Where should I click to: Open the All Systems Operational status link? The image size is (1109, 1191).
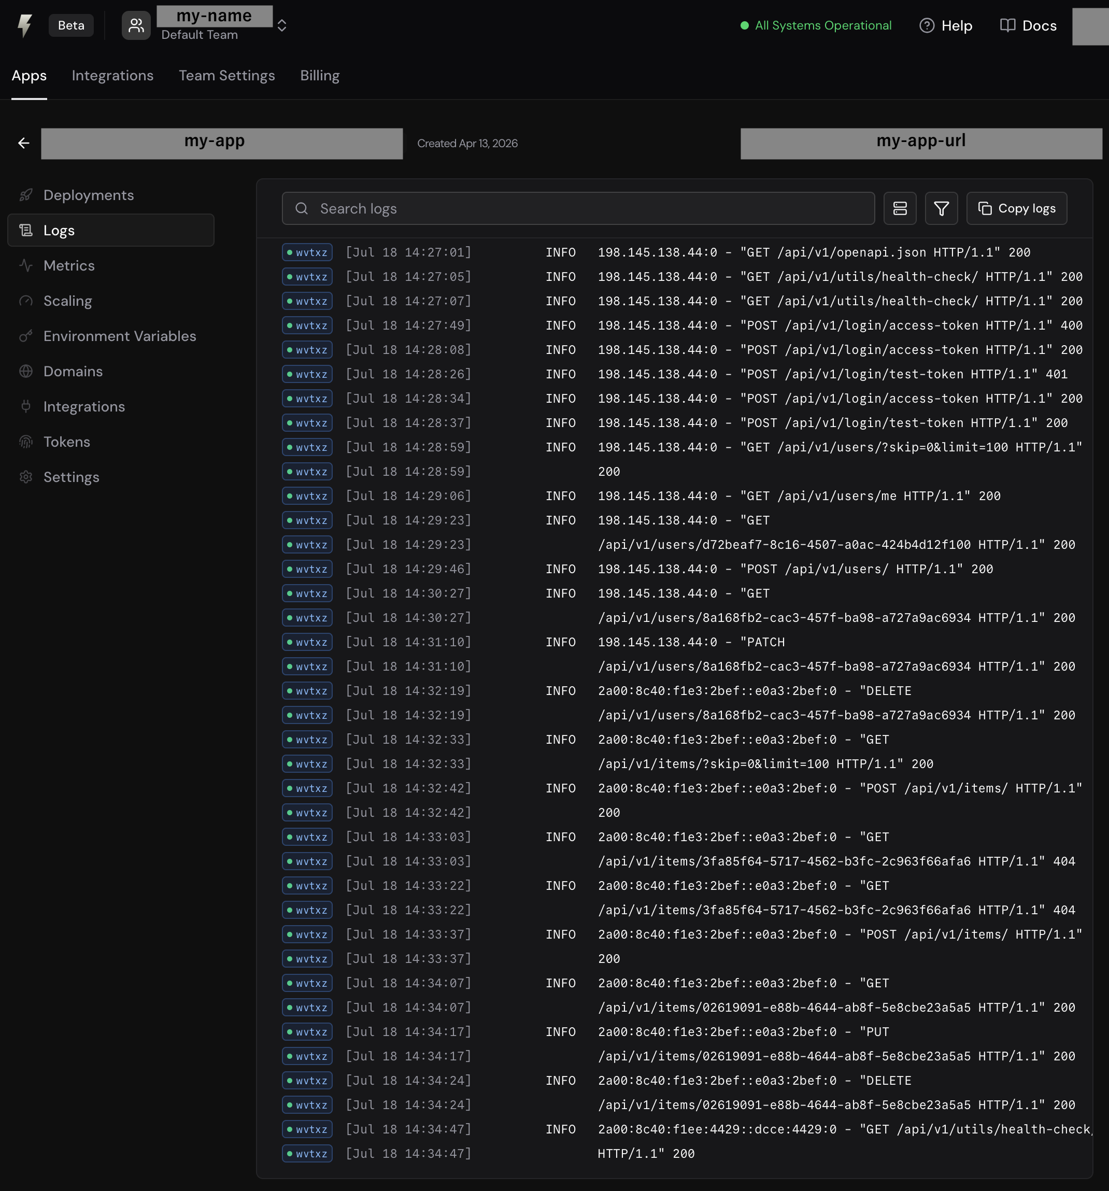pos(816,26)
